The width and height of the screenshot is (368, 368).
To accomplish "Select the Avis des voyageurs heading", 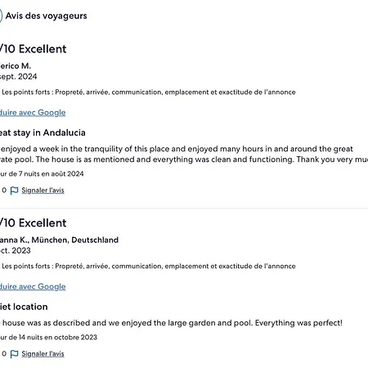I will (47, 16).
